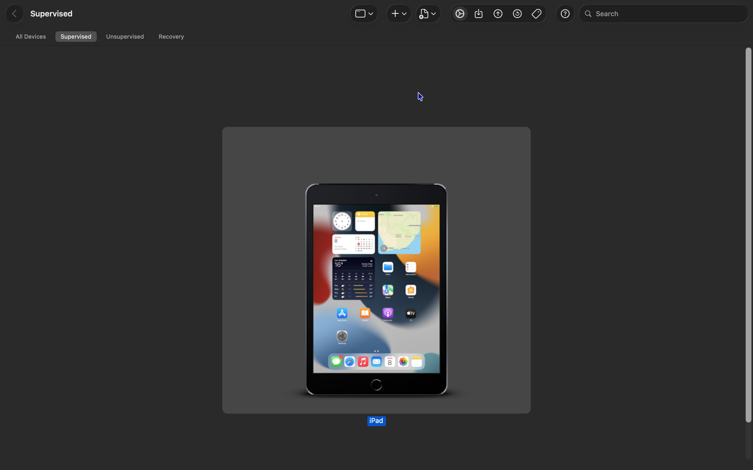753x470 pixels.
Task: Click the magnifying glass search icon
Action: [x=588, y=14]
